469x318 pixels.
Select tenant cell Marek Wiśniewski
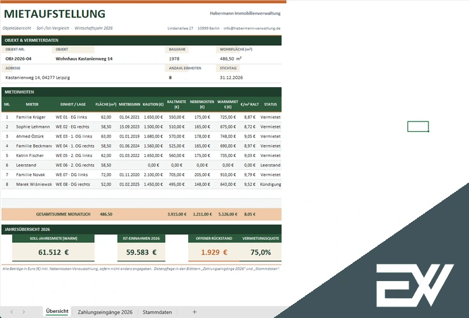coord(34,184)
